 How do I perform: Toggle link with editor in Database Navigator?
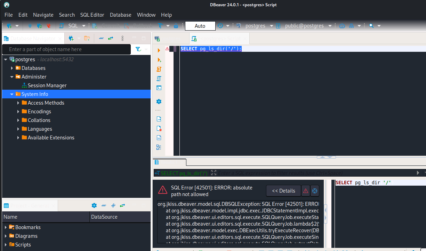(111, 38)
